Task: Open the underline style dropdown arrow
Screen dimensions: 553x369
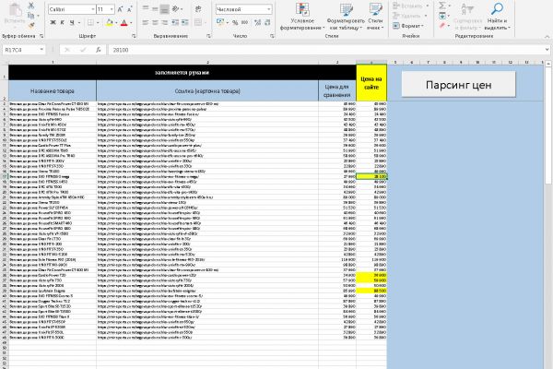Action: pos(78,22)
